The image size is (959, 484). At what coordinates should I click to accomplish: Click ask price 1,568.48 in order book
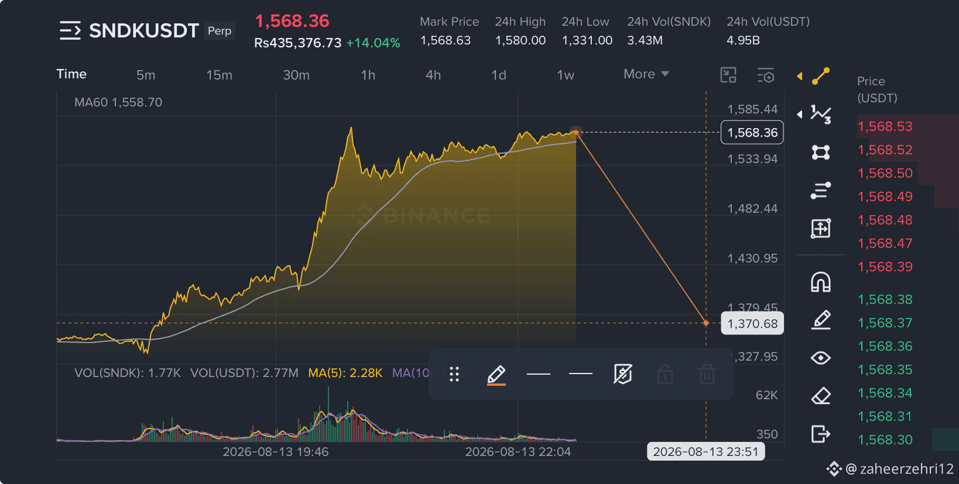pos(885,220)
